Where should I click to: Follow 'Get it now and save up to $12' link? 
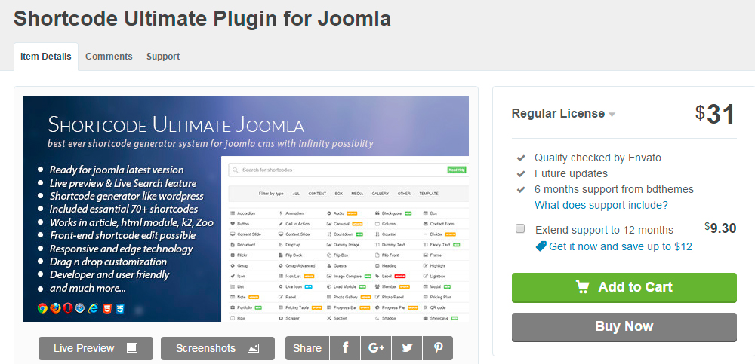pos(620,246)
